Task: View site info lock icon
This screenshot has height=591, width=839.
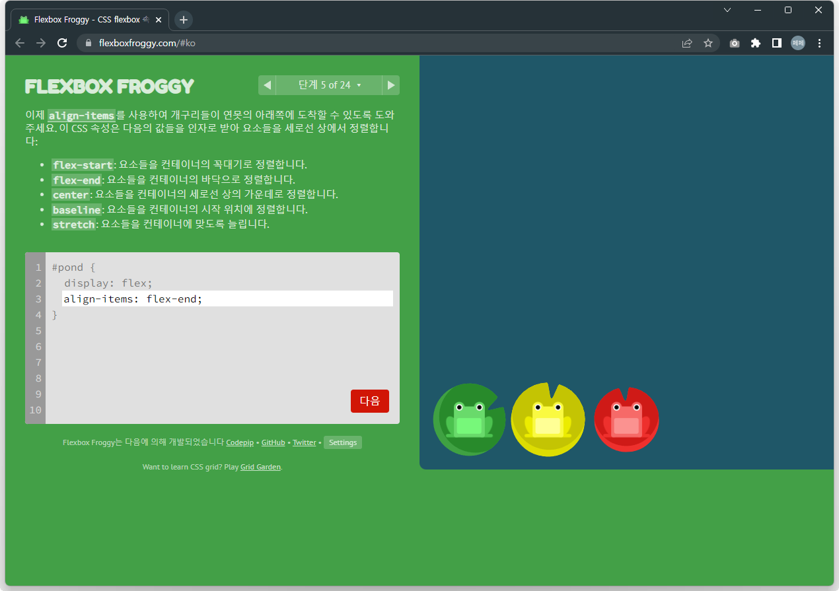Action: [88, 43]
